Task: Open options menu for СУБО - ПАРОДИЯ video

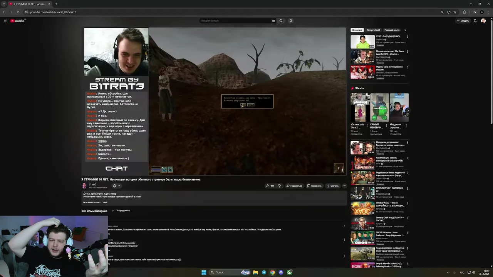Action: click(407, 37)
